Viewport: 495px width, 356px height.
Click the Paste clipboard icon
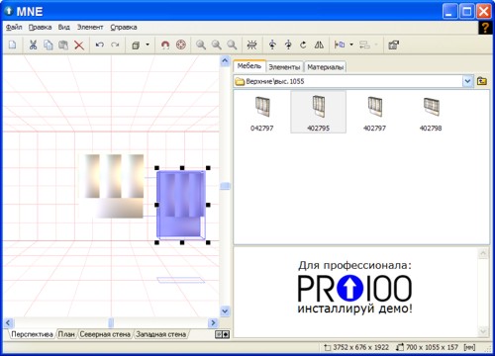pos(63,44)
